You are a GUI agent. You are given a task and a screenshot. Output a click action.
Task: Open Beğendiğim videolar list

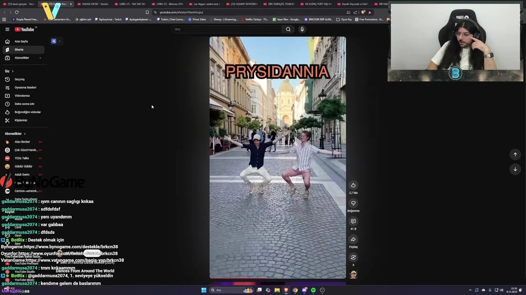pyautogui.click(x=23, y=112)
